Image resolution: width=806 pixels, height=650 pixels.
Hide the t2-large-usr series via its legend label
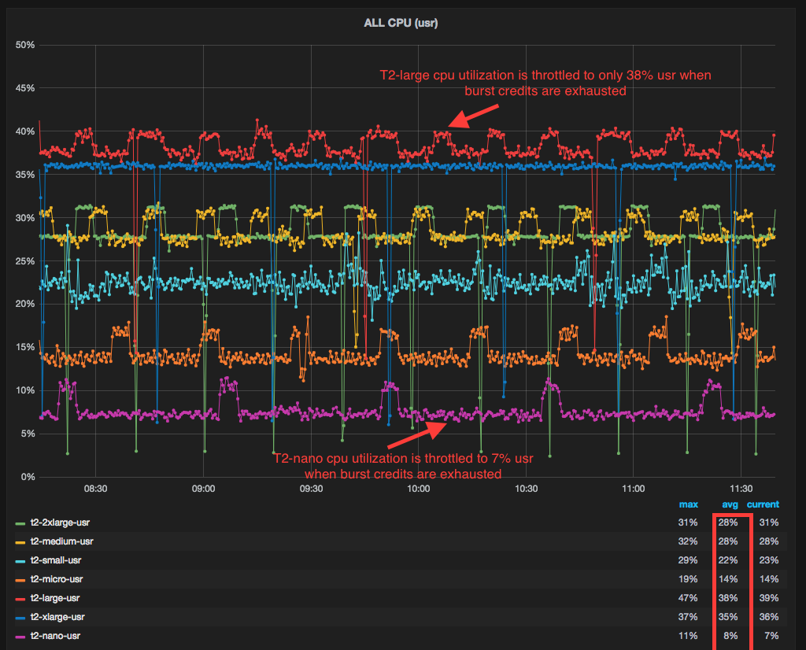(x=57, y=597)
